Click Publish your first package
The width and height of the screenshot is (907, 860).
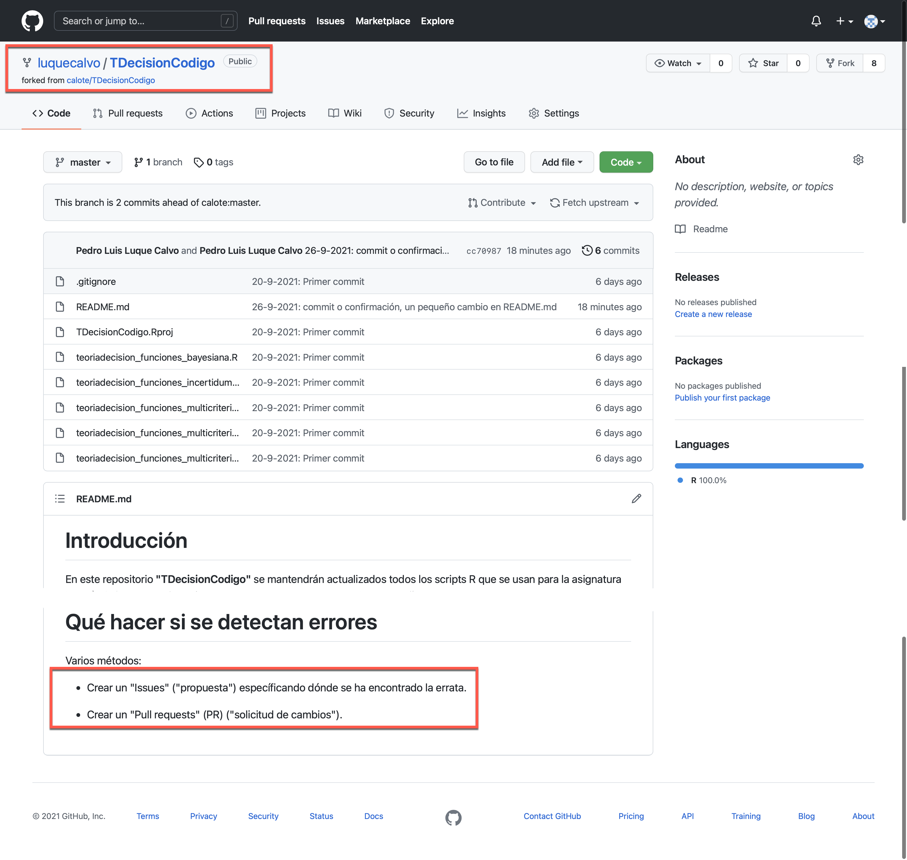coord(723,398)
